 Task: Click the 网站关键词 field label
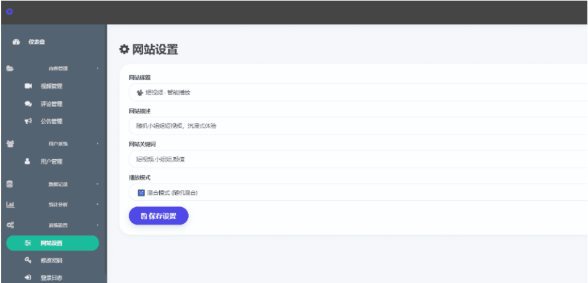point(142,144)
